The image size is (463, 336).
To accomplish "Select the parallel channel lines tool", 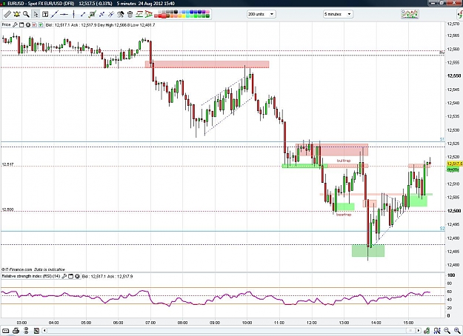I will pos(111,14).
